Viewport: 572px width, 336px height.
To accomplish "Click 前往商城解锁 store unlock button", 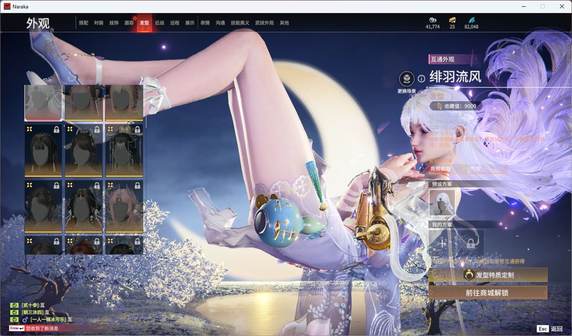I will (488, 293).
